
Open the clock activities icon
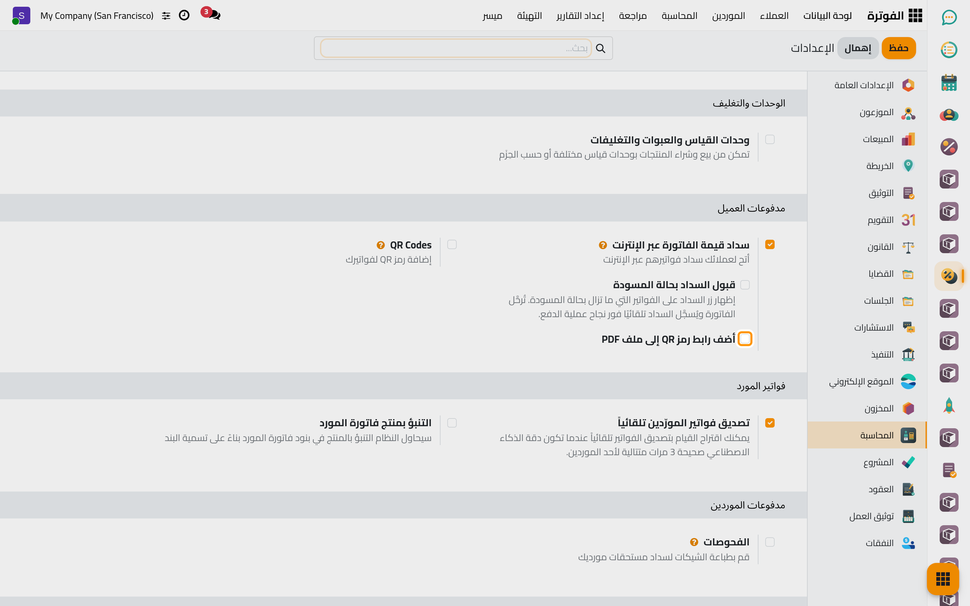tap(184, 15)
